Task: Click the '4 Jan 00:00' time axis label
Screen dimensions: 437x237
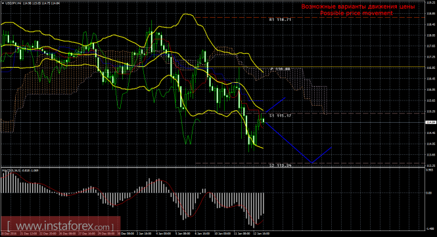Action: (x=164, y=234)
